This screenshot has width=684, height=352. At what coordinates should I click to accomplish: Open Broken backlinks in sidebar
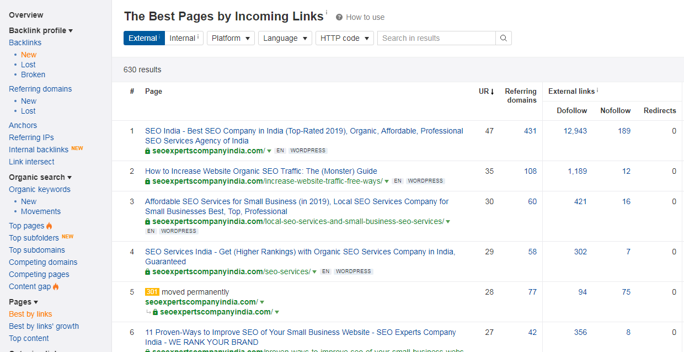pos(33,74)
